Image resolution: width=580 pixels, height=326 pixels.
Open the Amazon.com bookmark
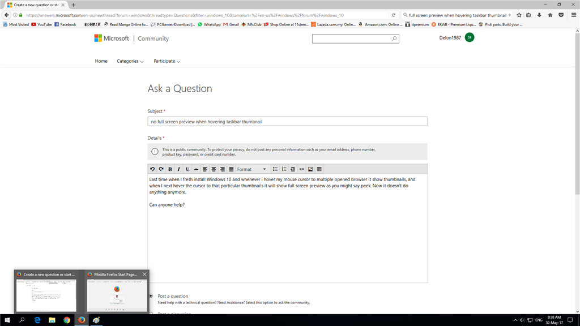pyautogui.click(x=380, y=24)
